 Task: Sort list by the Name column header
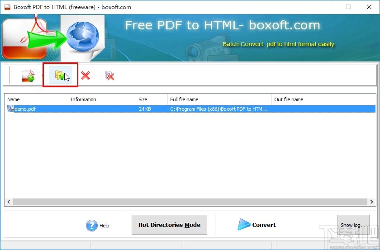pos(36,99)
